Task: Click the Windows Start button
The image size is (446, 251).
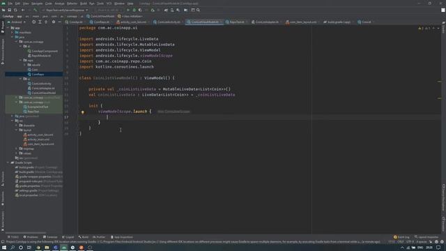Action: 4,248
